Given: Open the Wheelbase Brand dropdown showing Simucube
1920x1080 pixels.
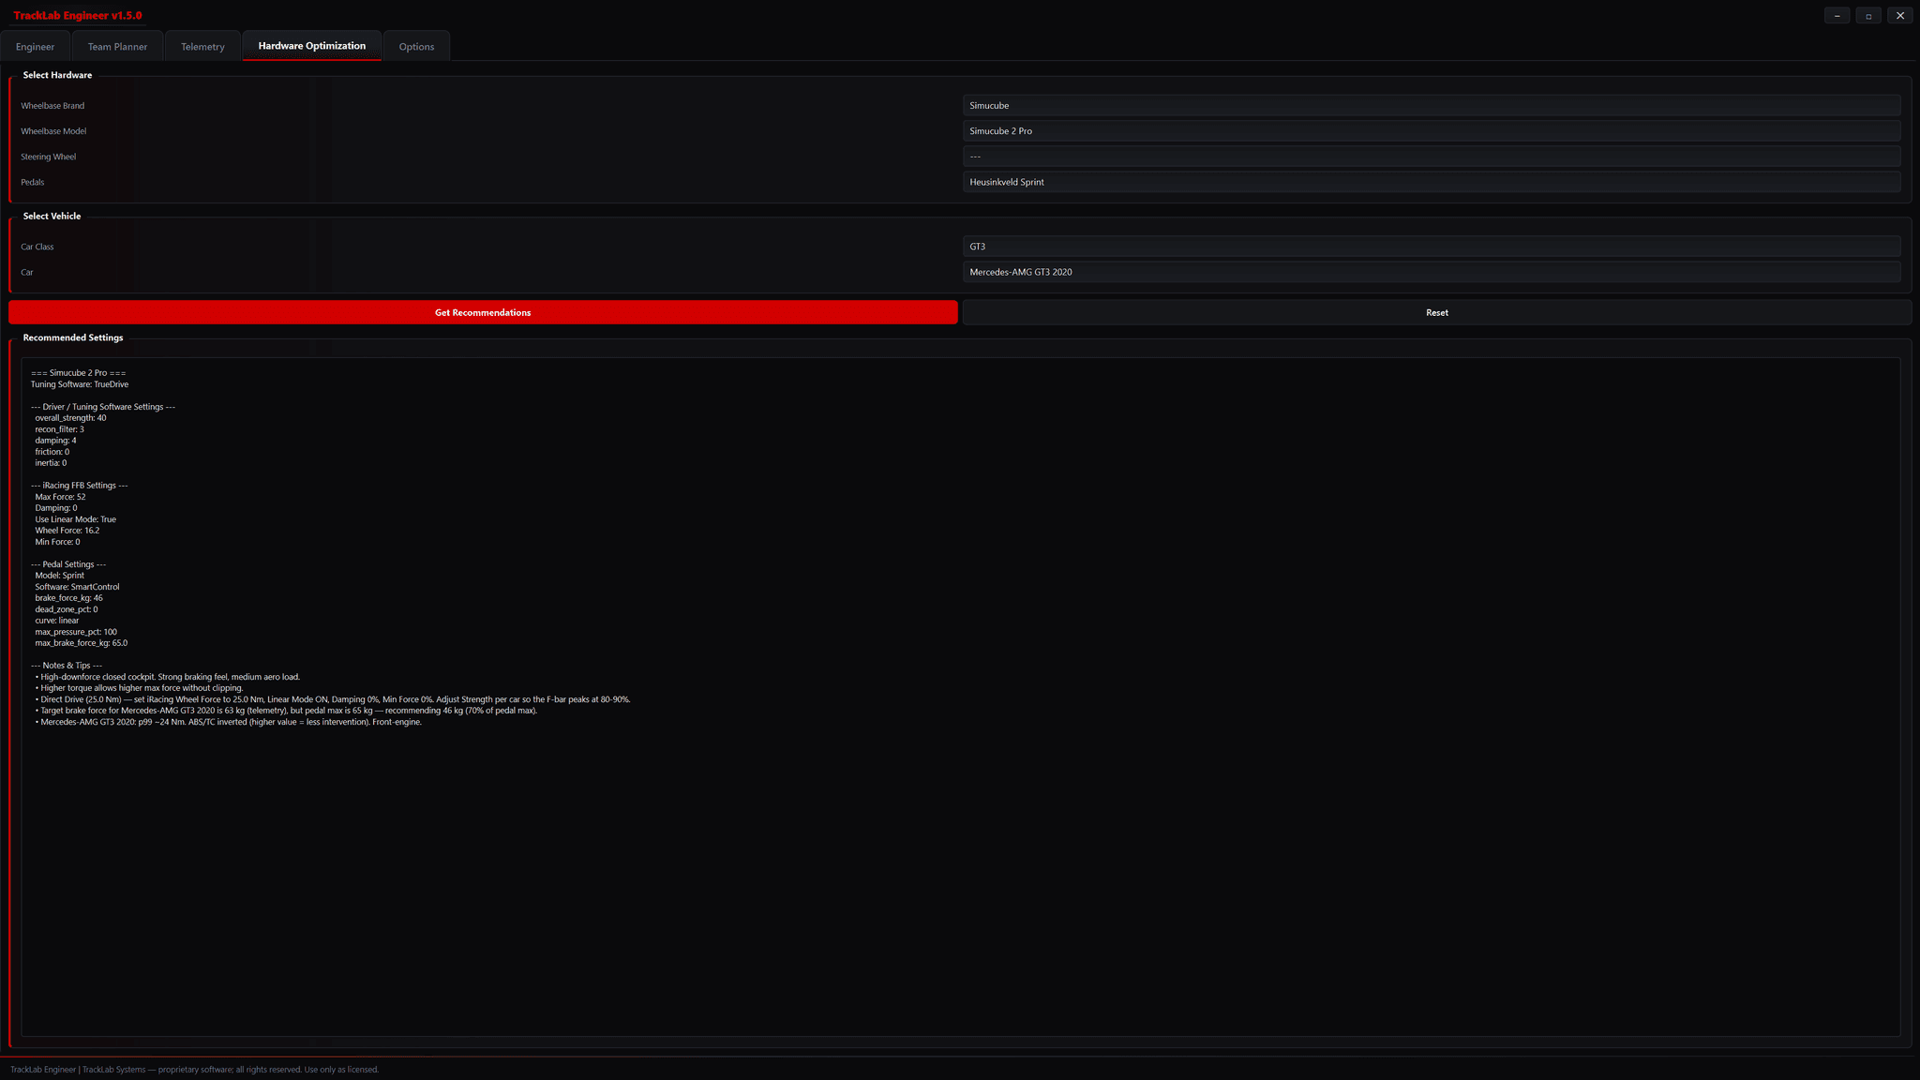Looking at the screenshot, I should (1432, 106).
